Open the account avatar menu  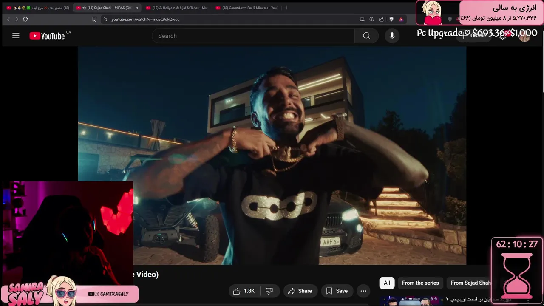[524, 36]
